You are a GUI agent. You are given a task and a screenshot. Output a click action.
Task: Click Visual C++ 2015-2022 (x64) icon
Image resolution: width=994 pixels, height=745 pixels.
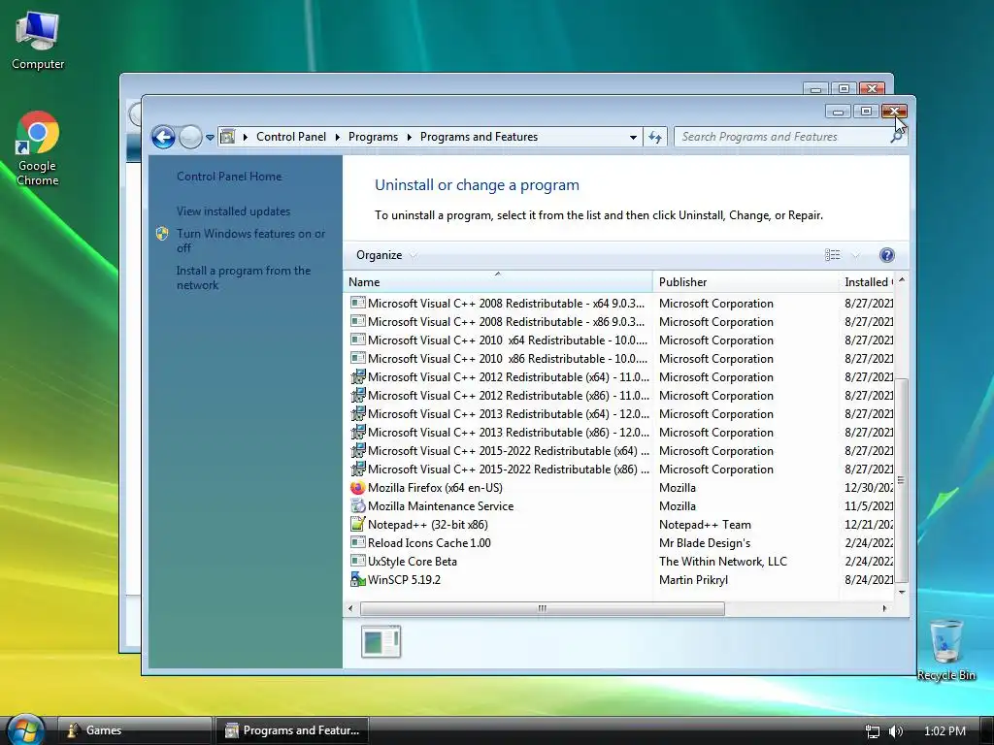357,450
